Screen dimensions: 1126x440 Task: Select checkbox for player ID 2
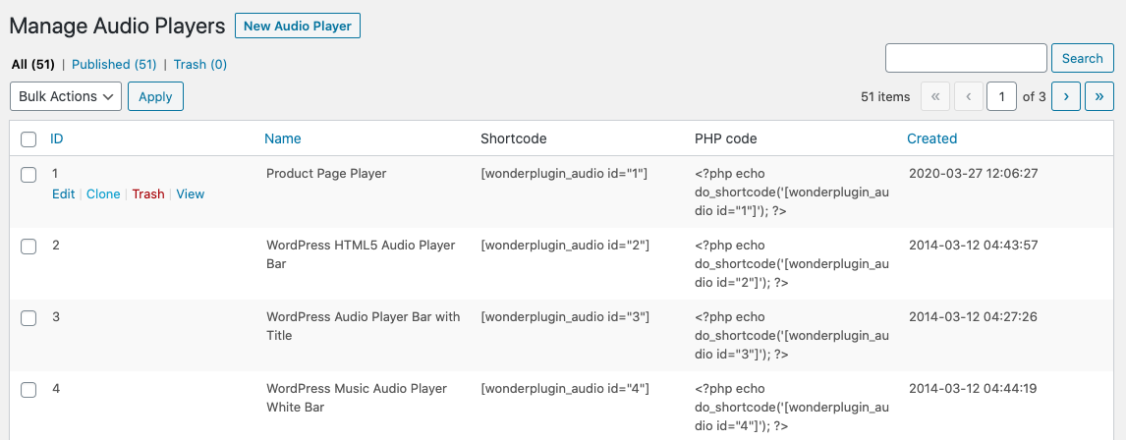(28, 247)
